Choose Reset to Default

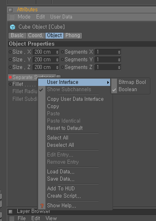65,128
